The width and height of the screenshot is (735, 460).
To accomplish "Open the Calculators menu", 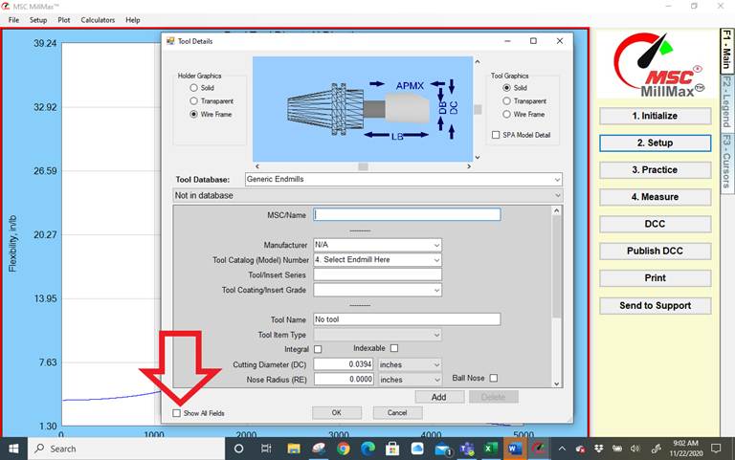I will 98,20.
